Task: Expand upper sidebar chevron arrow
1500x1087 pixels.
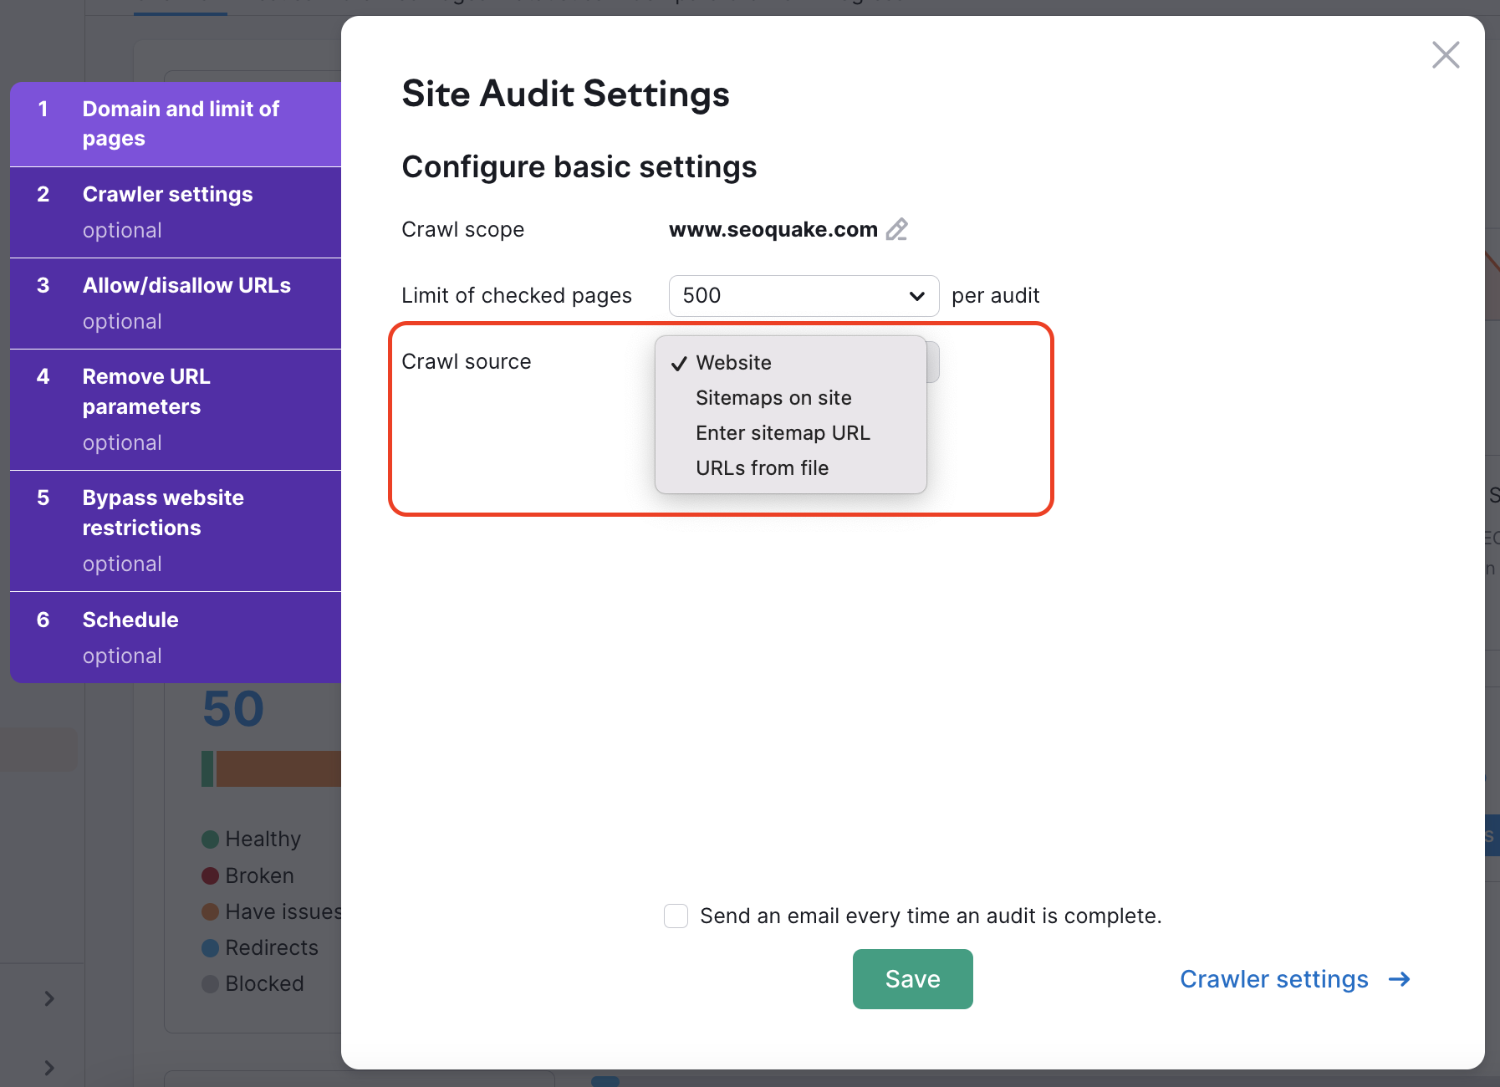Action: pyautogui.click(x=49, y=998)
